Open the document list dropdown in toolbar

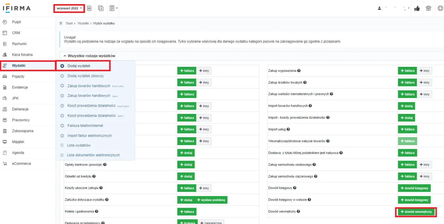[x=113, y=8]
